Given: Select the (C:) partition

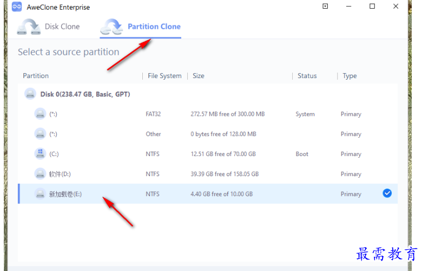Looking at the screenshot, I should pyautogui.click(x=208, y=154).
